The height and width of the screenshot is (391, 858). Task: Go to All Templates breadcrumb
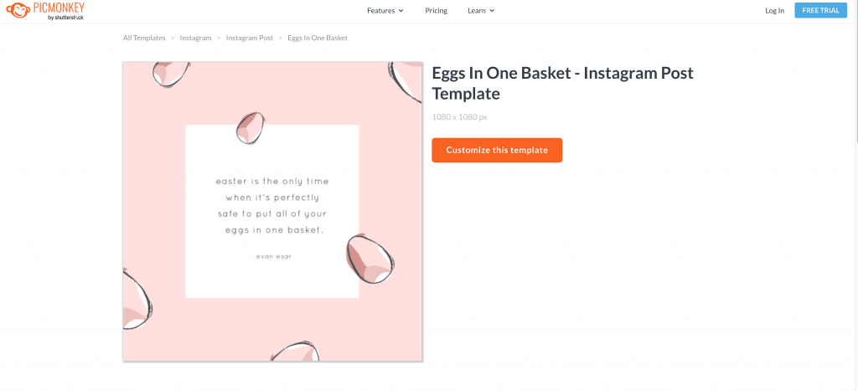pos(144,39)
